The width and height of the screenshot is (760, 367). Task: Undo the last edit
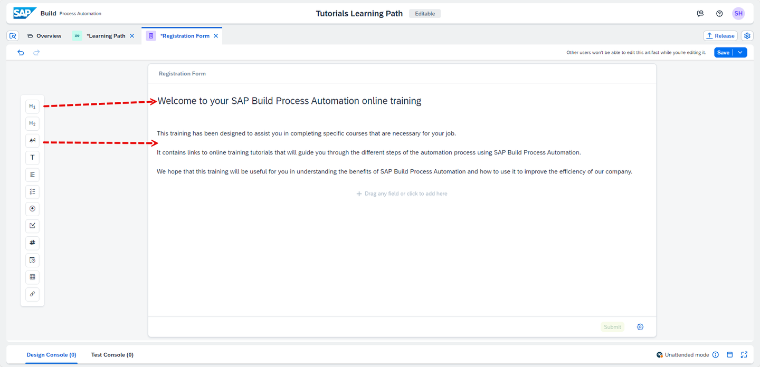[21, 53]
